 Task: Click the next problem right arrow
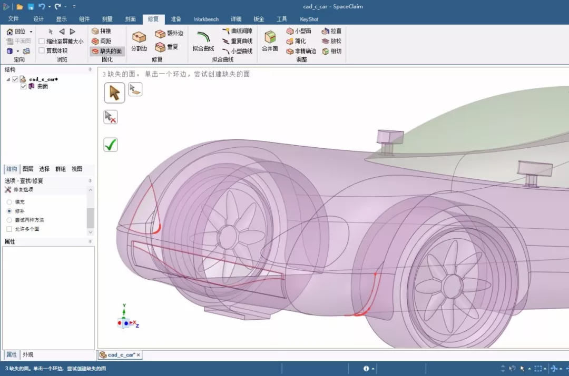click(73, 32)
